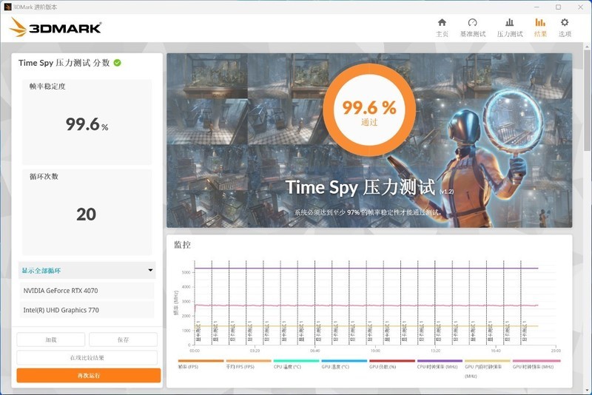Select Intel(R) UHD Graphics 770 row

[x=87, y=310]
